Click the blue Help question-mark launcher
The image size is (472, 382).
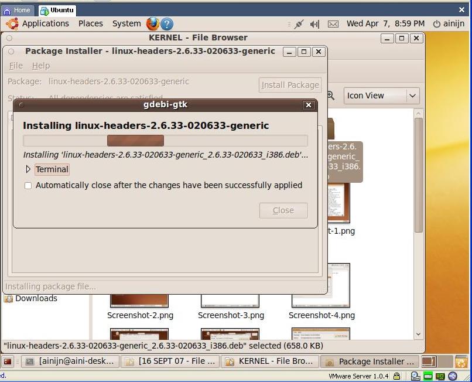167,24
